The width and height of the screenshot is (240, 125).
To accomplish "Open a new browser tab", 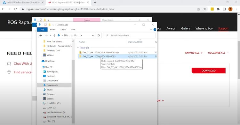I will click(95, 3).
